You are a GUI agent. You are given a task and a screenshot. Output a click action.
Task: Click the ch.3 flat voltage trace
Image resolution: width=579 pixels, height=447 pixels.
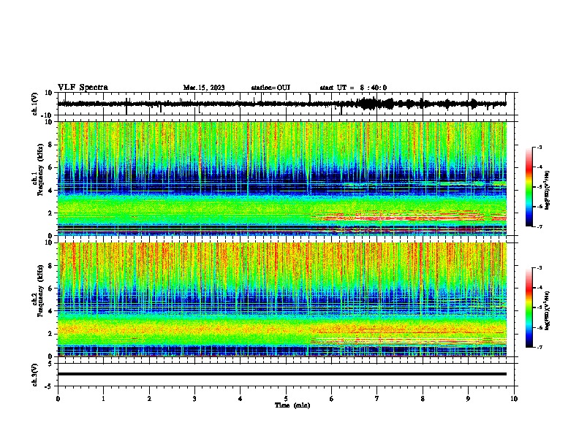(x=281, y=374)
